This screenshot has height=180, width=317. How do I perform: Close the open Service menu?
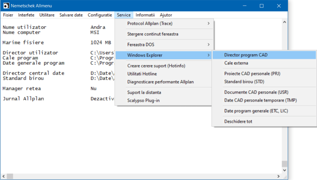[124, 15]
